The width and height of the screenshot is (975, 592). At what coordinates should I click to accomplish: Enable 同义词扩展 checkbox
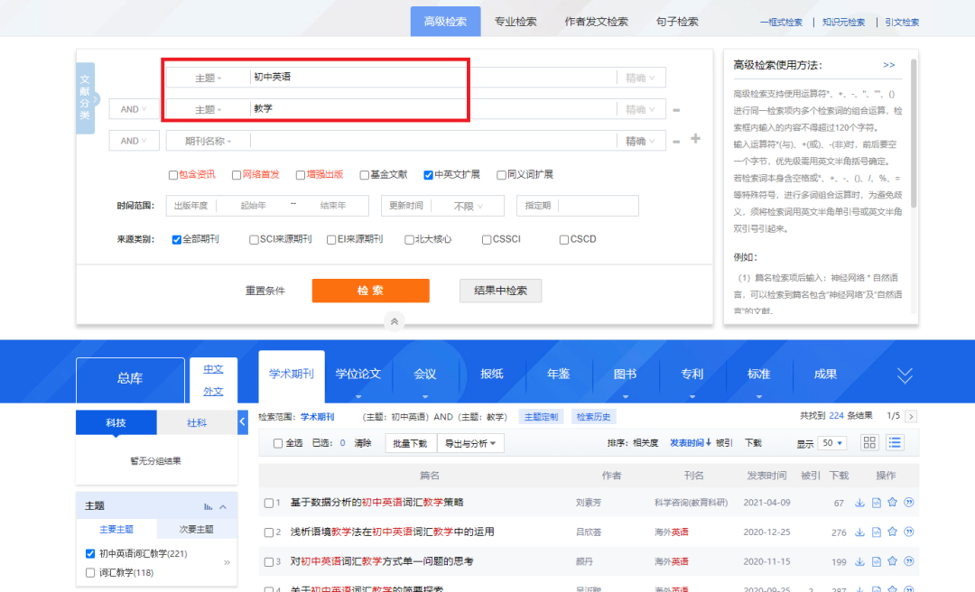(x=501, y=175)
